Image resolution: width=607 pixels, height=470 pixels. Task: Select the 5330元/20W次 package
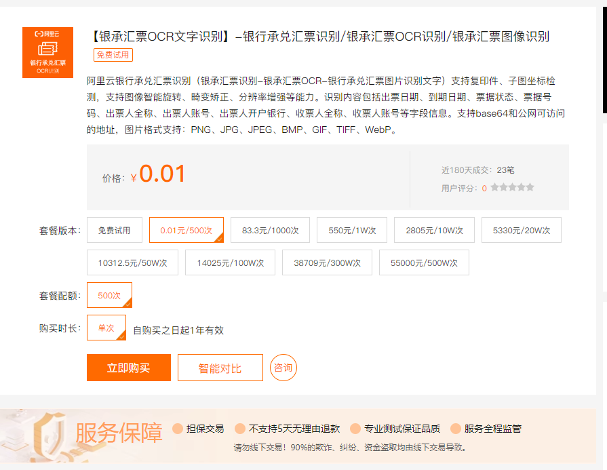pos(522,230)
